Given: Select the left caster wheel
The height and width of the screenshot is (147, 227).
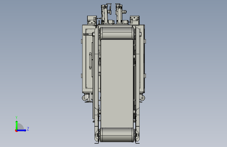Looking at the screenshot, I should point(85,98).
